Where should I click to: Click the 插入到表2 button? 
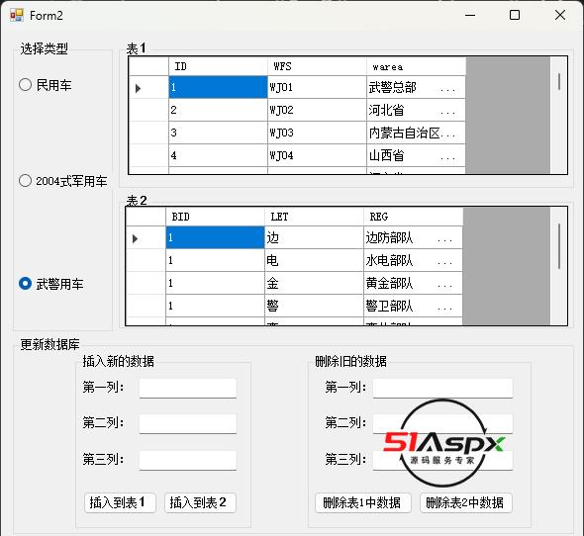[200, 503]
